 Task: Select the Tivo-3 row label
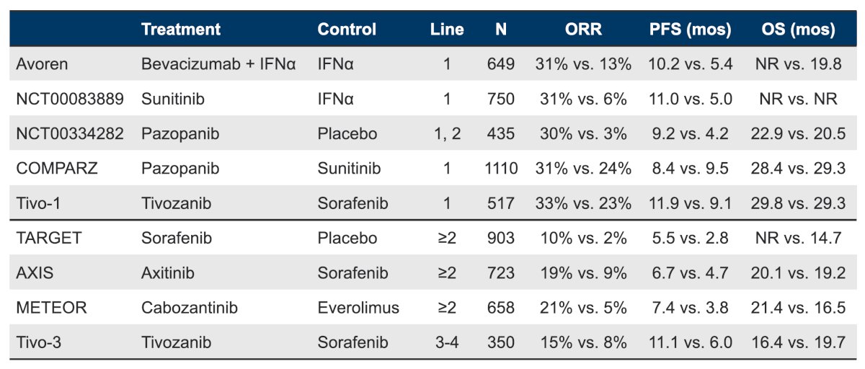[x=40, y=342]
